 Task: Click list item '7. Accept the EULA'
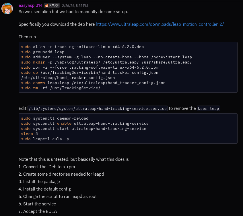38,211
